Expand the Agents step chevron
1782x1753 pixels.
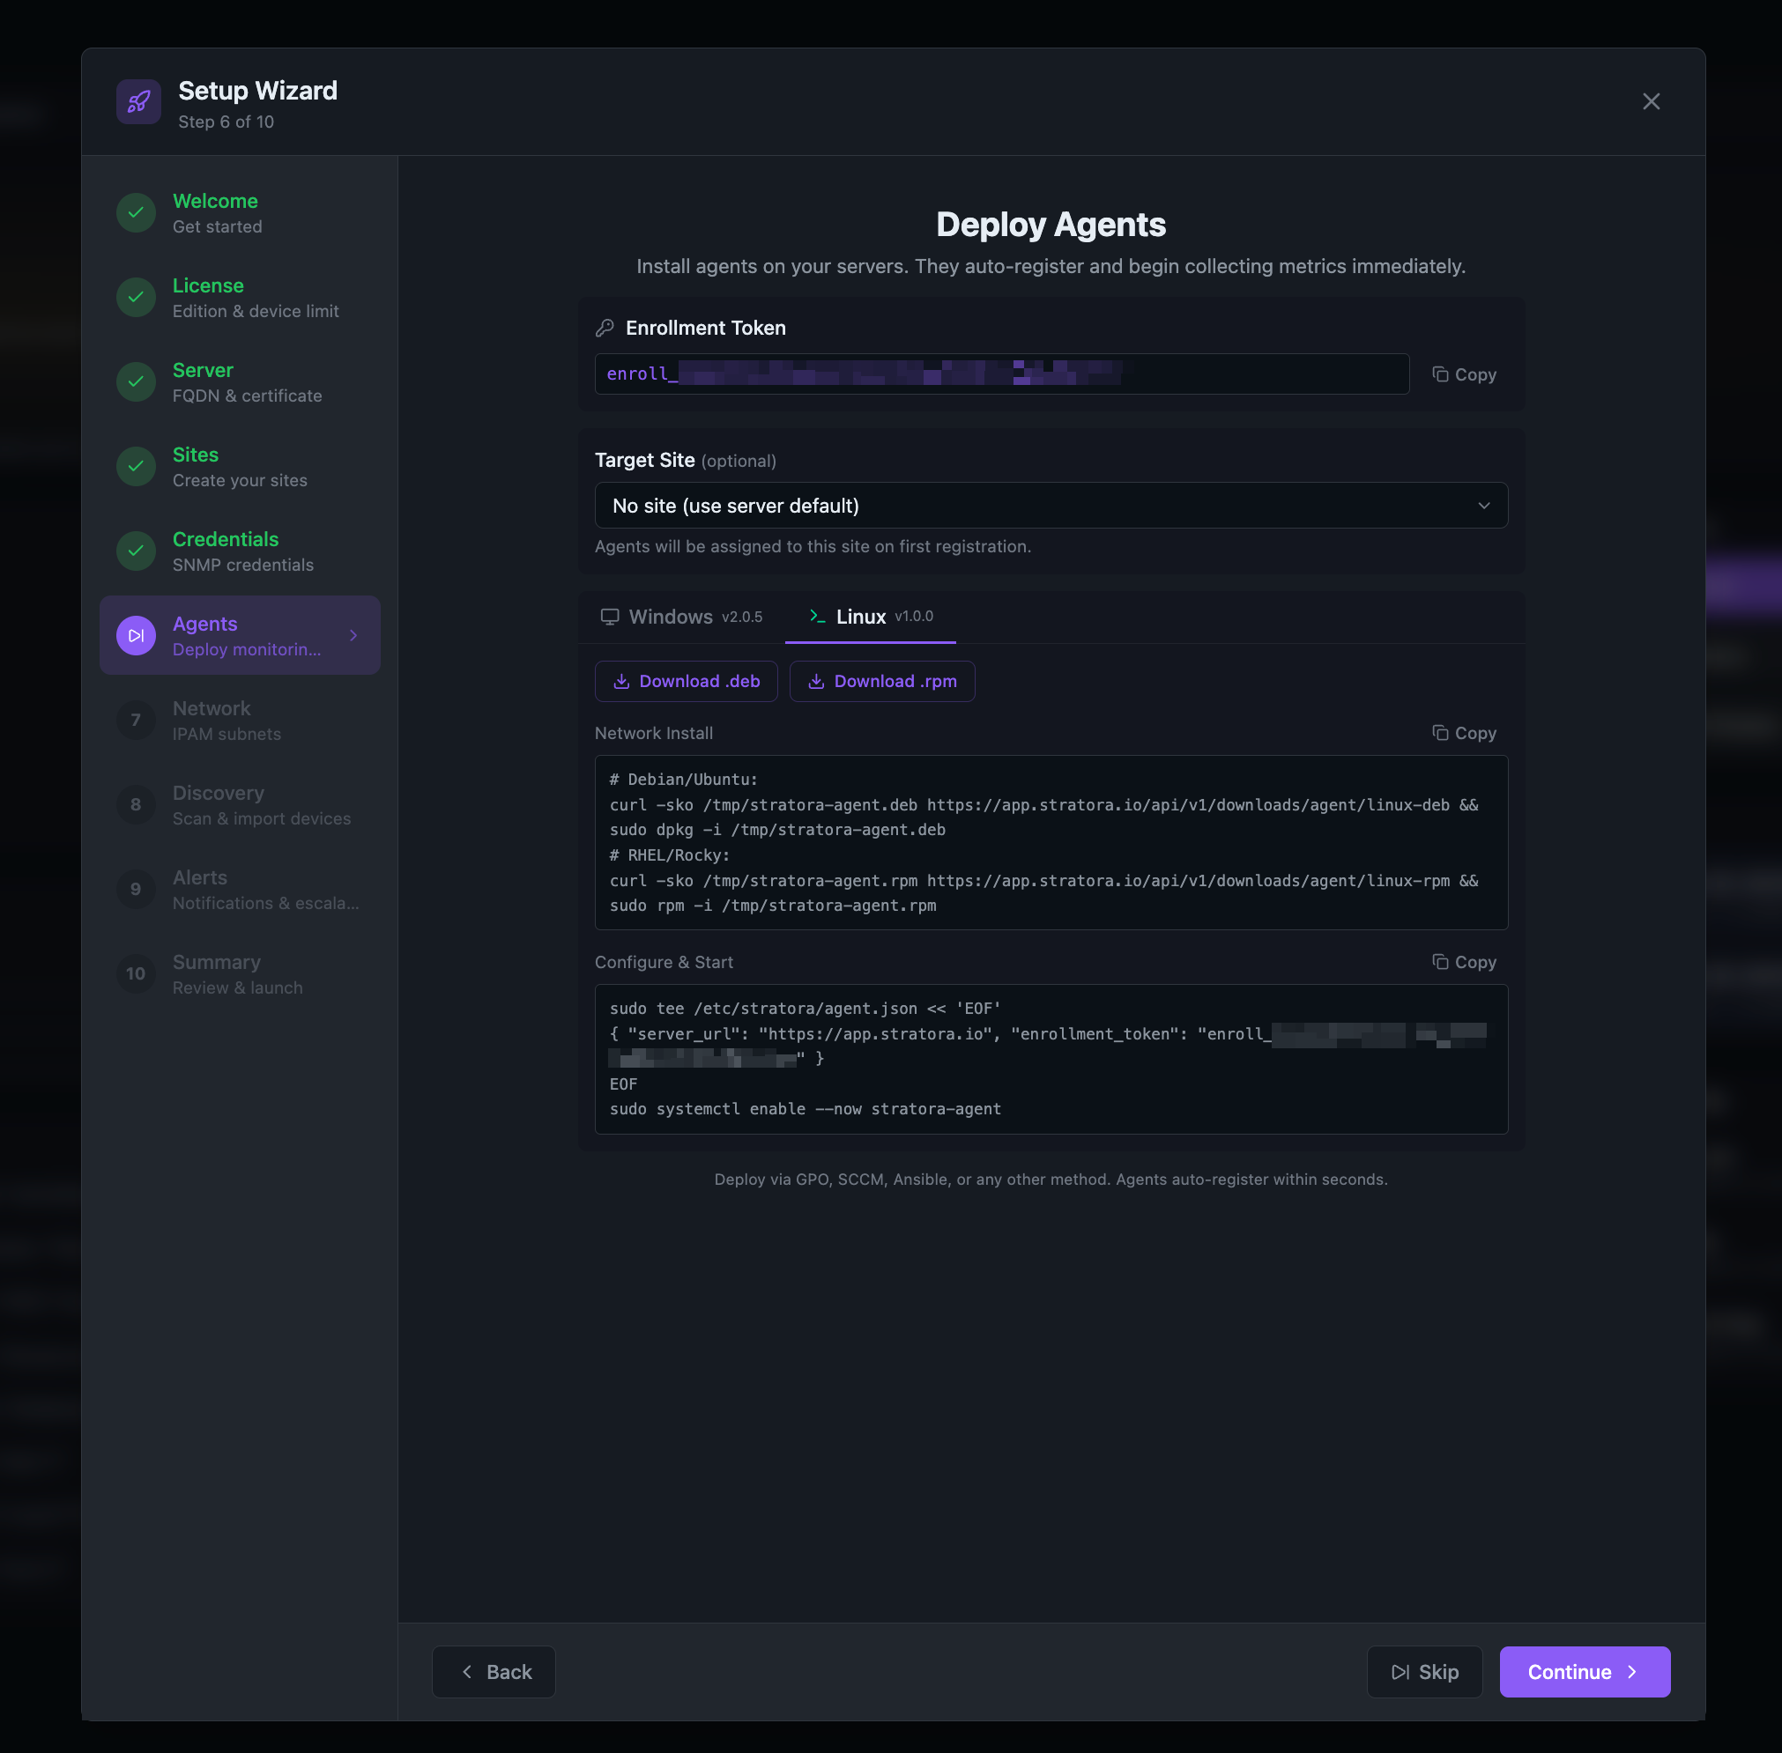click(x=353, y=634)
